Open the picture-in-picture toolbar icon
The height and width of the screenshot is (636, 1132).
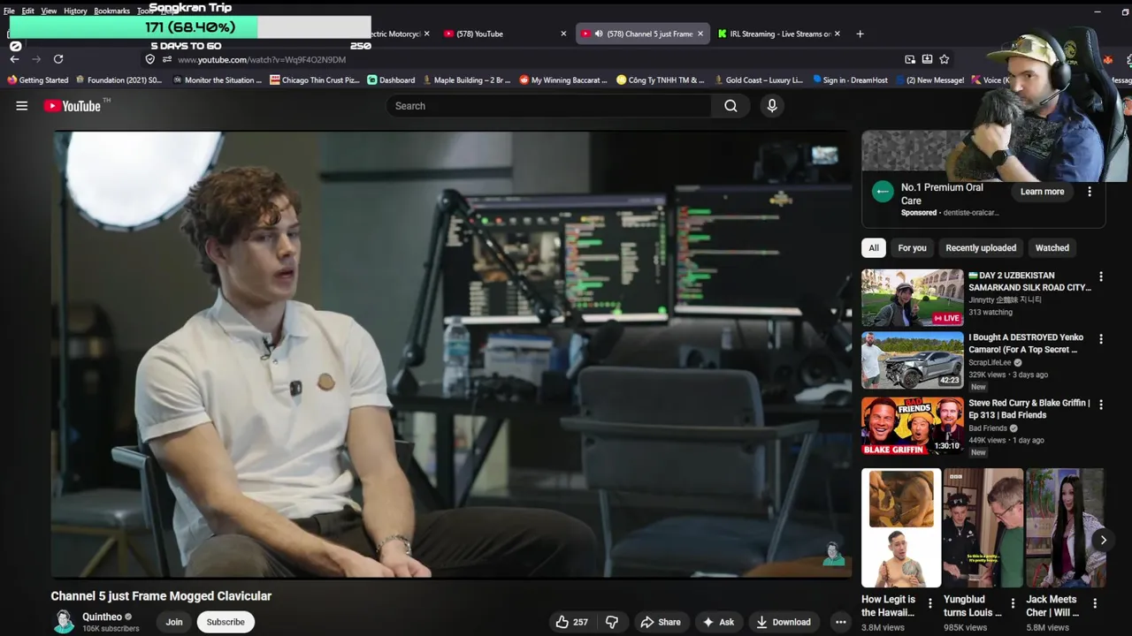(x=910, y=59)
